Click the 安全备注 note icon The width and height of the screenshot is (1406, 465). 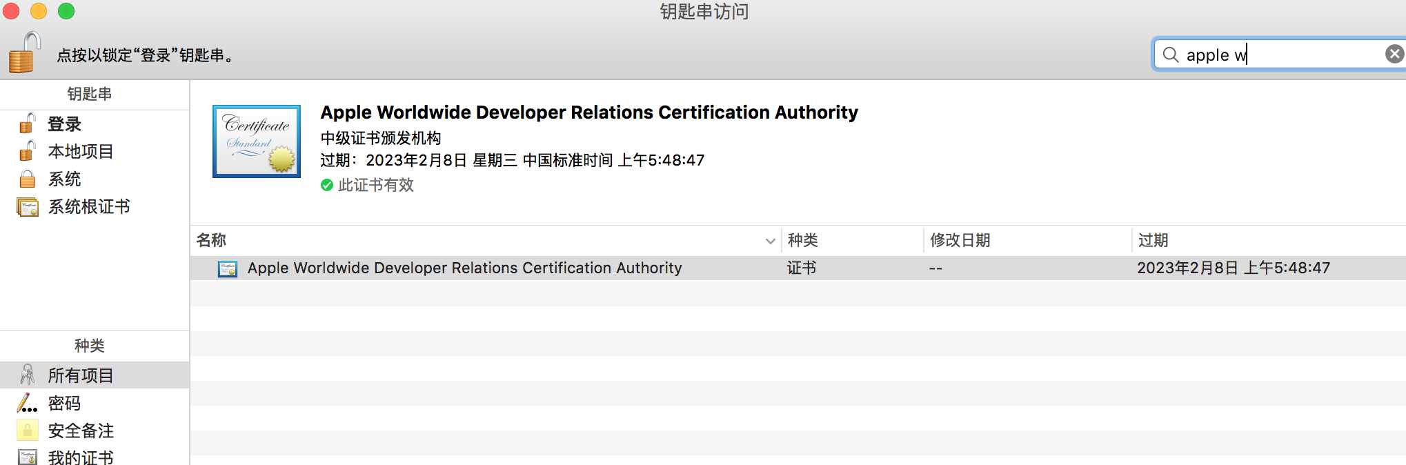point(28,431)
